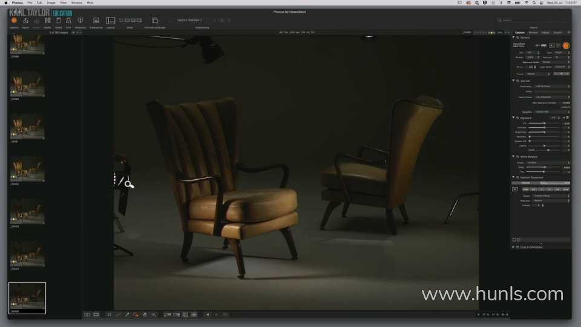Viewport: 581px width, 327px height.
Task: Switch to the Export tab in right panel
Action: coord(557,33)
